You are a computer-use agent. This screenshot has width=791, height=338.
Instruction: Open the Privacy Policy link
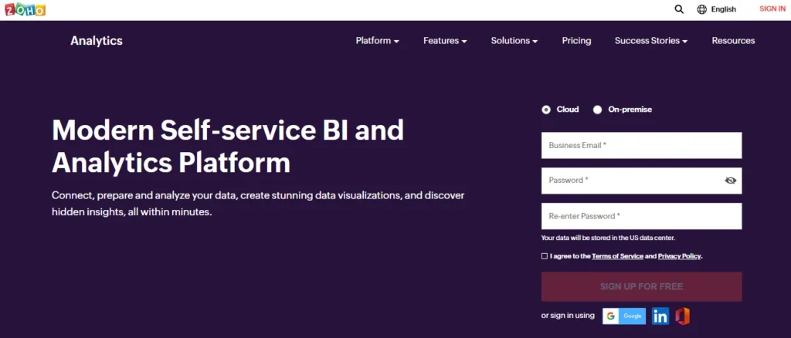click(x=680, y=256)
